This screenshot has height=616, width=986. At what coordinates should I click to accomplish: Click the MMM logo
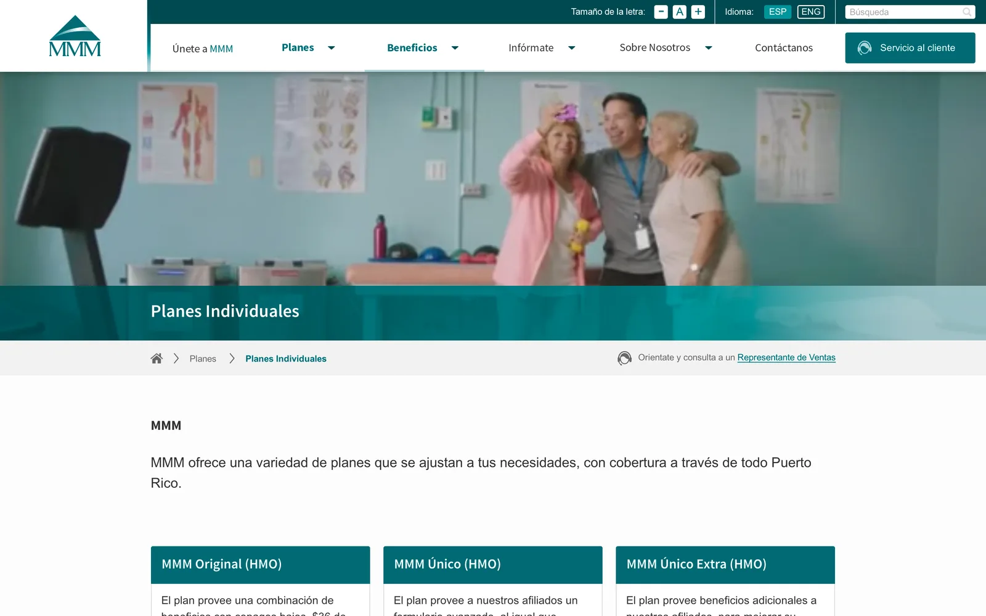pyautogui.click(x=75, y=36)
